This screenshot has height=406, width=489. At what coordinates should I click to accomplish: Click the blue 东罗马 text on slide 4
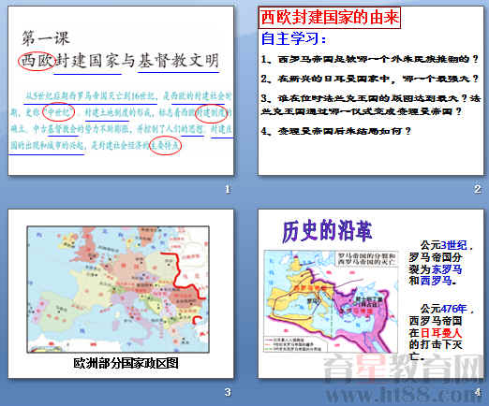click(x=447, y=269)
